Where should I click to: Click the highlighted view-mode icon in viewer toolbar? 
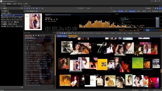(x=63, y=33)
